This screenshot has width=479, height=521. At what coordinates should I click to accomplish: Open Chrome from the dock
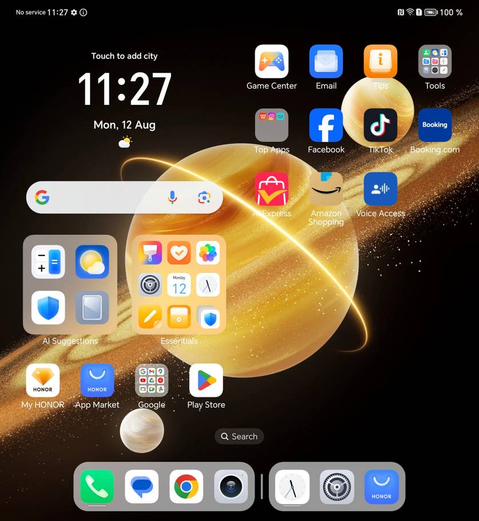[x=185, y=487]
